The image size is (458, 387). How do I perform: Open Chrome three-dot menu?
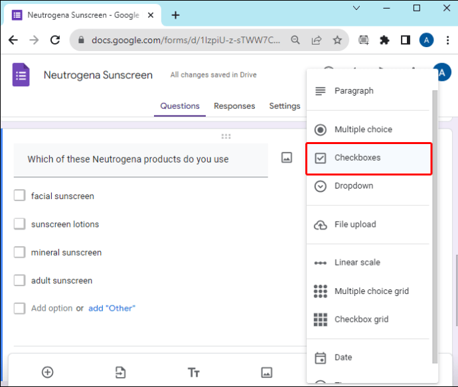[447, 40]
